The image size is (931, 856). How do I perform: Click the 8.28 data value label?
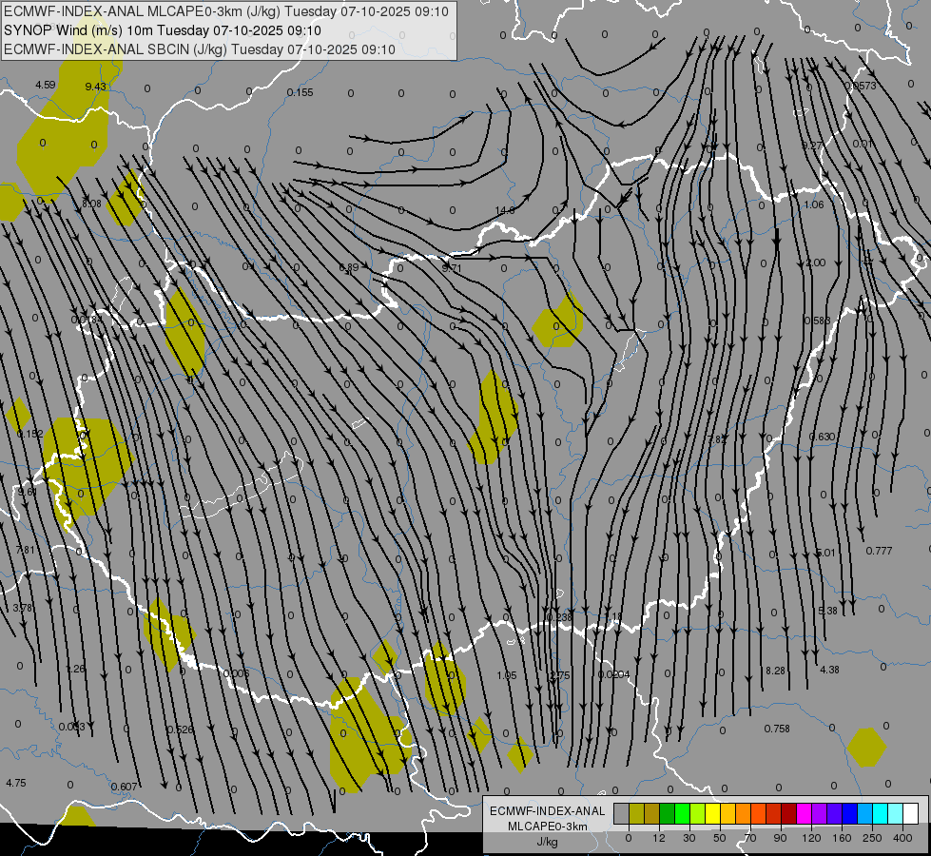click(x=775, y=671)
